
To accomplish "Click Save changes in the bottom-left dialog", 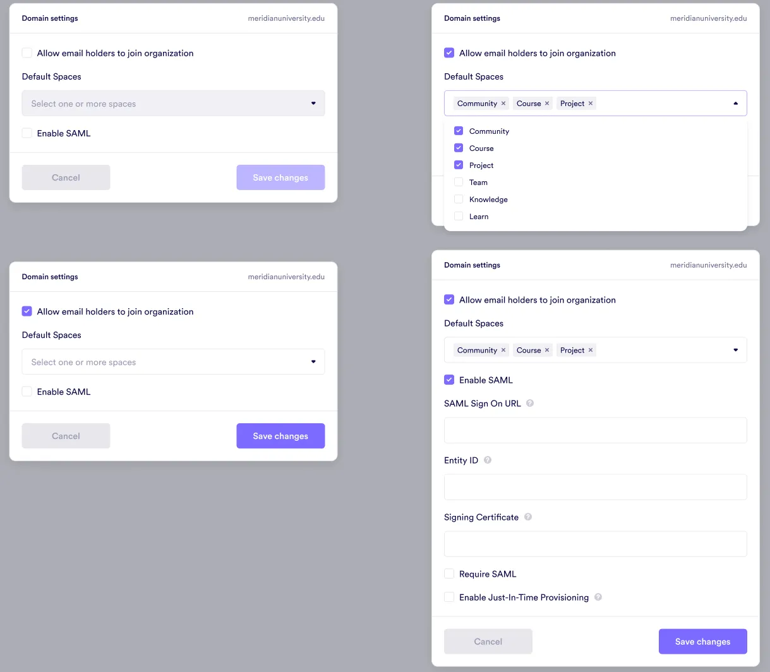I will (280, 436).
